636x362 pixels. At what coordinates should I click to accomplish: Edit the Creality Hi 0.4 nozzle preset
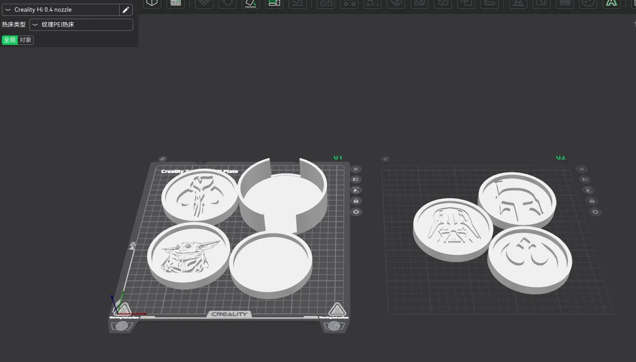click(x=126, y=10)
